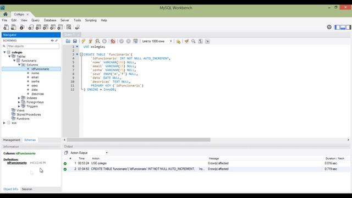Click the new SQL tab icon
352x198 pixels.
6,27
